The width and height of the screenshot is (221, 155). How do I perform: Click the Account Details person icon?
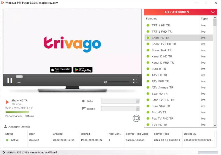click(x=5, y=127)
